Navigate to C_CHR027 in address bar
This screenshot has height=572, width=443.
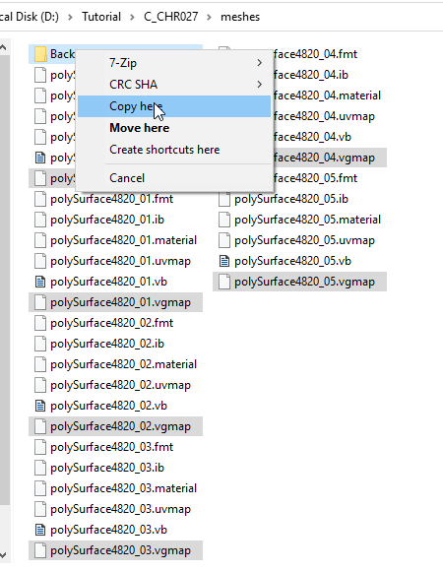coord(170,17)
